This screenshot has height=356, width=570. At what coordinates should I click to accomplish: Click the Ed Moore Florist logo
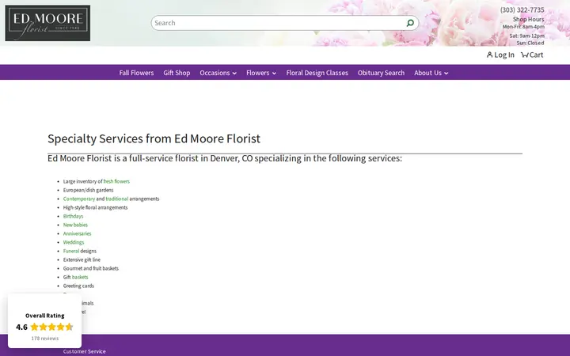(x=47, y=23)
